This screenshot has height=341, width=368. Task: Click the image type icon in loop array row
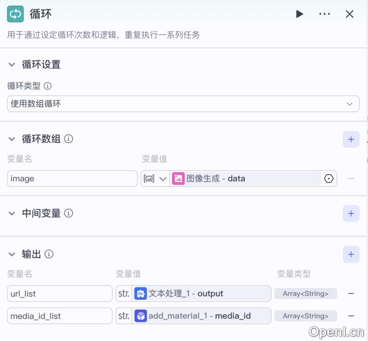click(149, 179)
